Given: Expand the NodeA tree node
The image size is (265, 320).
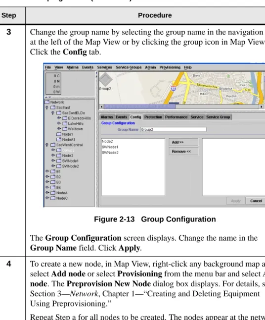Looking at the screenshot, I should pos(47,193).
